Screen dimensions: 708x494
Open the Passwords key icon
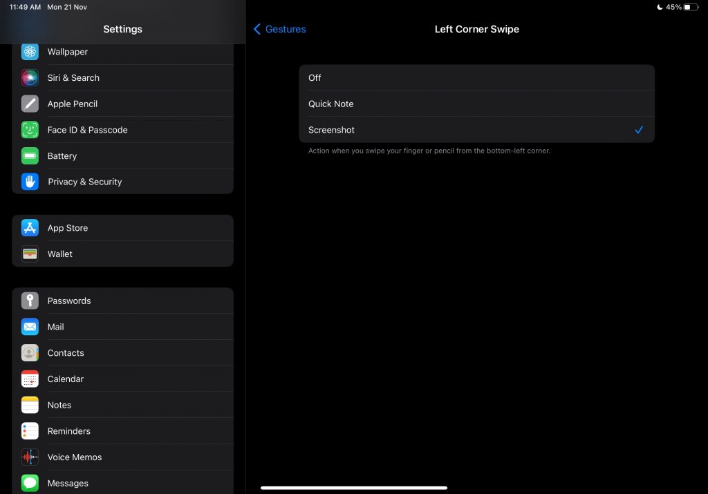click(30, 301)
